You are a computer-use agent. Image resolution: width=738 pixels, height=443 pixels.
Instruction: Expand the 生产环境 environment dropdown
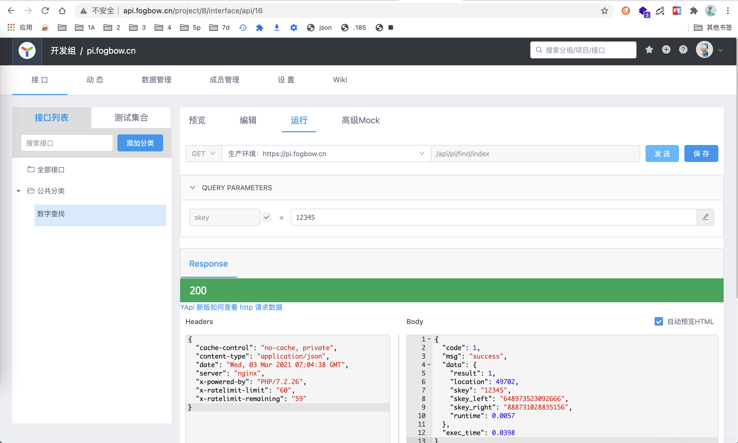tap(326, 154)
